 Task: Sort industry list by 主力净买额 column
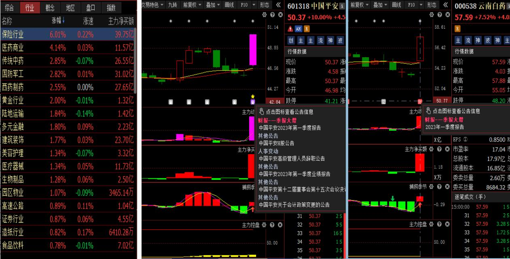121,21
